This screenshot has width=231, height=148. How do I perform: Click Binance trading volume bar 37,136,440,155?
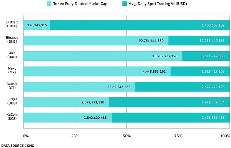[x=199, y=41]
